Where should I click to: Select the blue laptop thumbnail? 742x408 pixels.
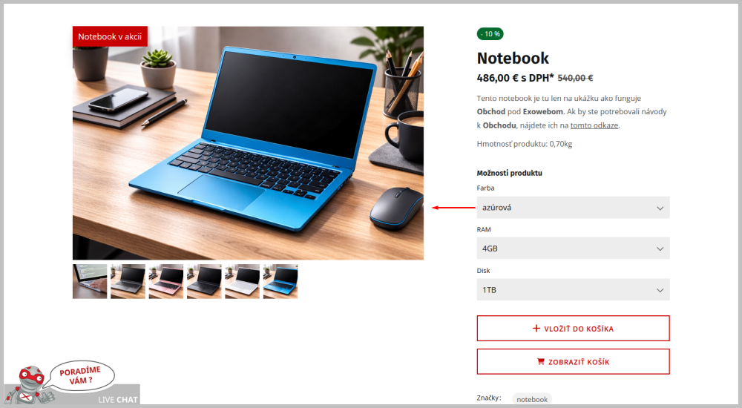pyautogui.click(x=280, y=281)
